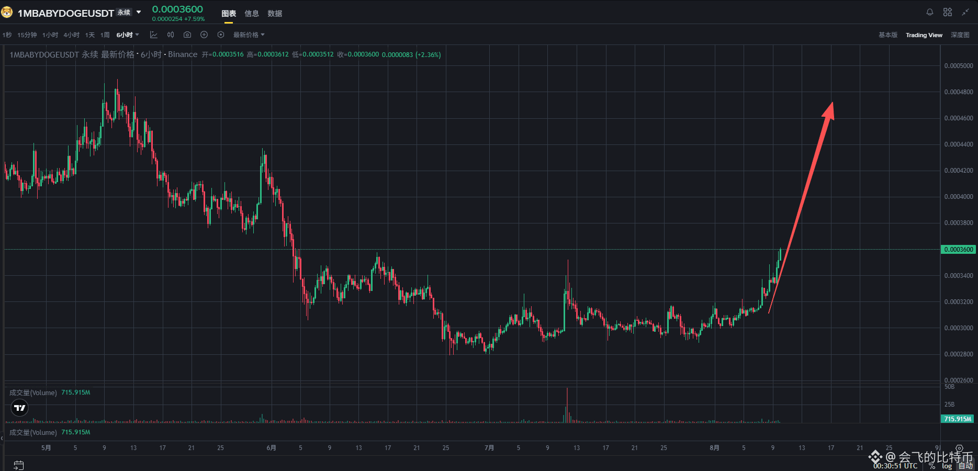Viewport: 978px width, 471px height.
Task: Click the 0.0003000 price axis label
Action: [x=959, y=328]
